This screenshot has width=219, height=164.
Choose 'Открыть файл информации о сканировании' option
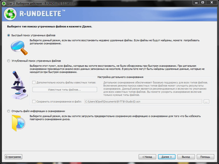9,111
